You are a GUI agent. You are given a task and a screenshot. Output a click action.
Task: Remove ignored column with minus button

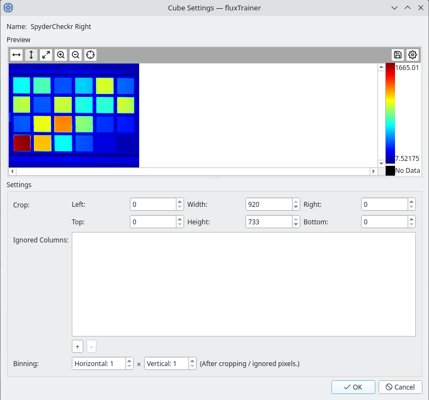coord(91,347)
